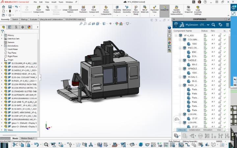Viewport: 237px width, 148px height.
Task: Open the hamburger menu in the 3DEXPERIENCE panel
Action: tap(227, 25)
